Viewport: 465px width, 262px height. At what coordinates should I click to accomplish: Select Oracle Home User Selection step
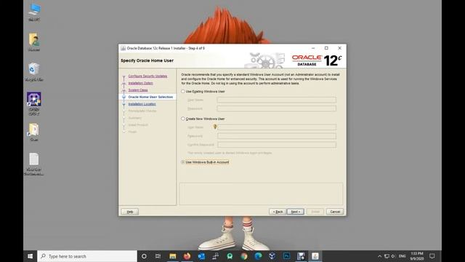click(x=150, y=97)
